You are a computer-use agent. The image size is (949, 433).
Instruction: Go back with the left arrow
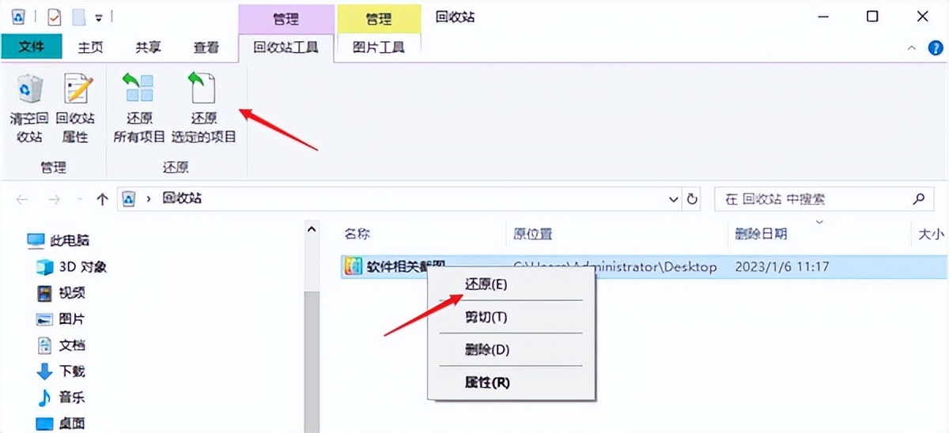(22, 199)
